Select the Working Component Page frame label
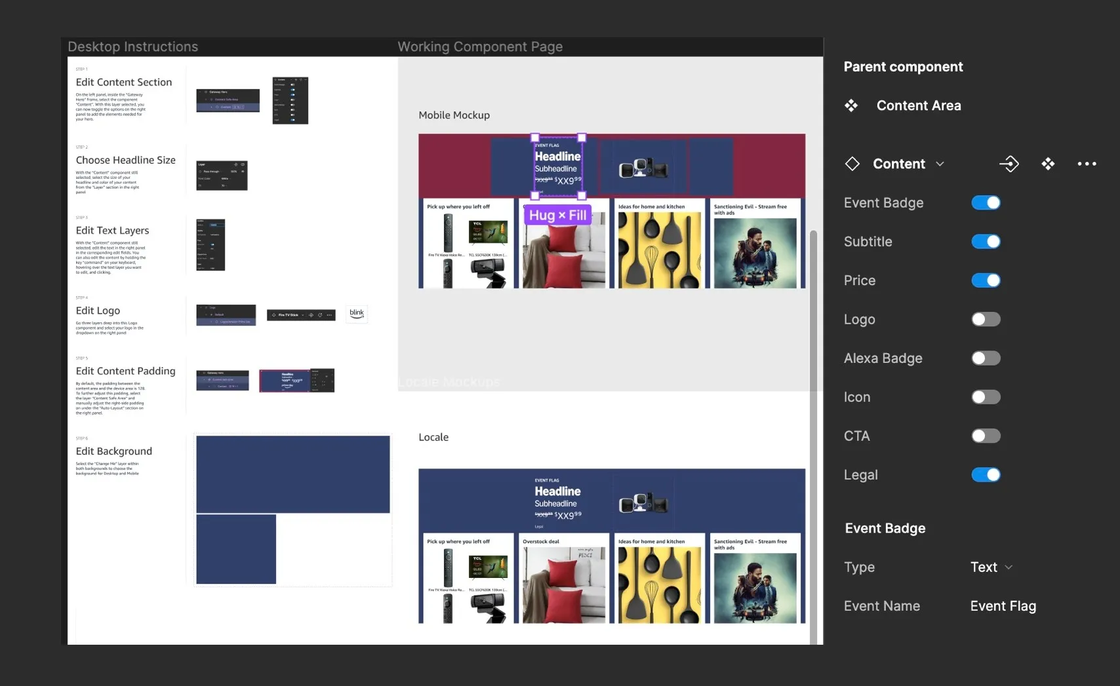This screenshot has height=686, width=1120. (480, 47)
